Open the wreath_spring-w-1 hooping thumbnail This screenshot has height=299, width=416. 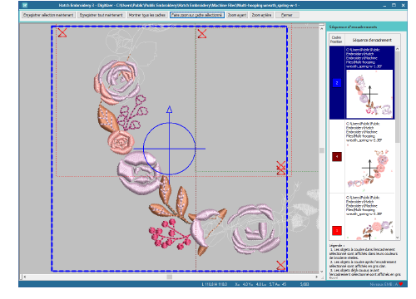coord(369,94)
